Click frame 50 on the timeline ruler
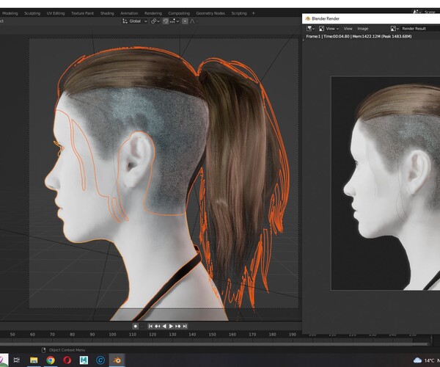This screenshot has width=440, height=367. [12, 335]
